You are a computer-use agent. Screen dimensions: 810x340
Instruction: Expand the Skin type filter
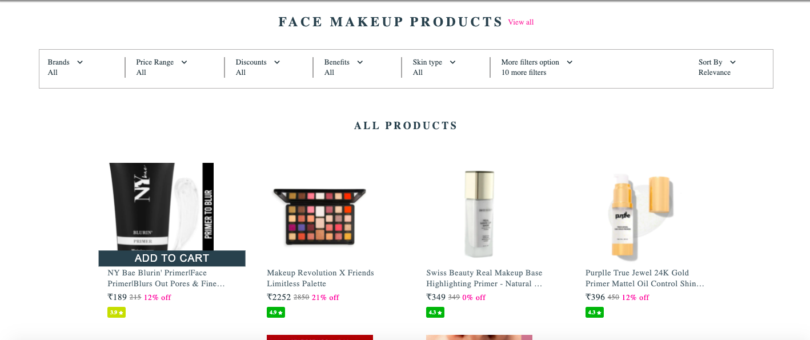pyautogui.click(x=434, y=67)
